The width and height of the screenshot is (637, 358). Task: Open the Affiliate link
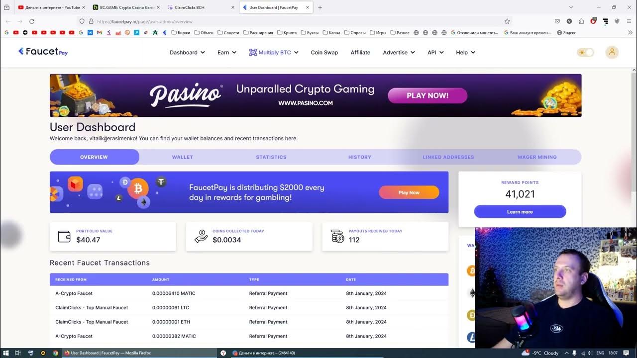click(x=360, y=52)
